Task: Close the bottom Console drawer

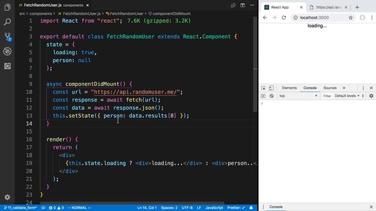Action: 371,207
